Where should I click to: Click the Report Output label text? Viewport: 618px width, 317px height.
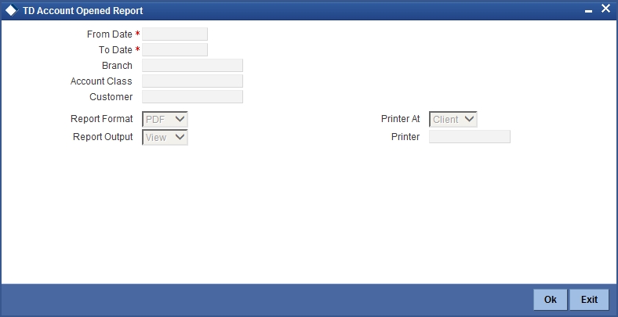tap(103, 137)
